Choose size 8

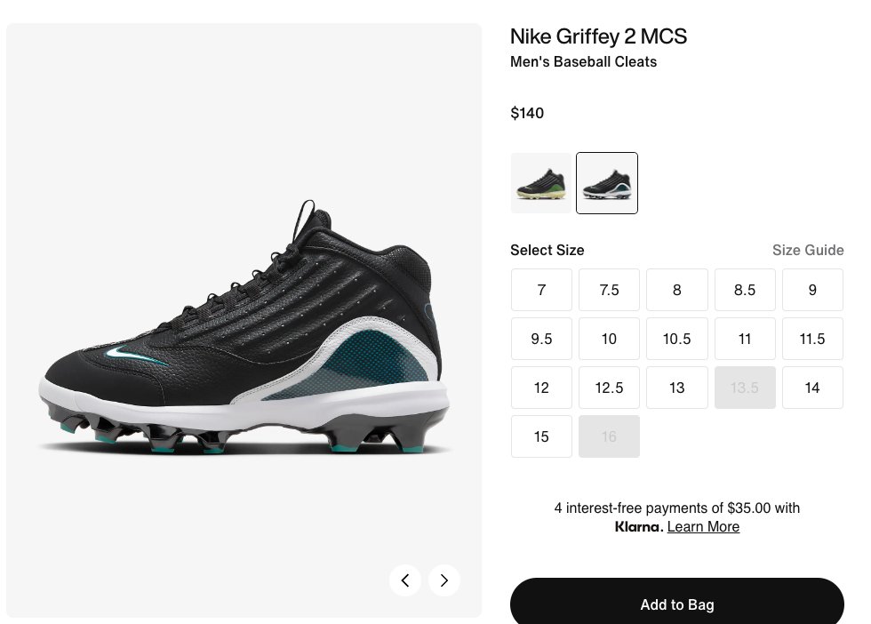pyautogui.click(x=677, y=290)
